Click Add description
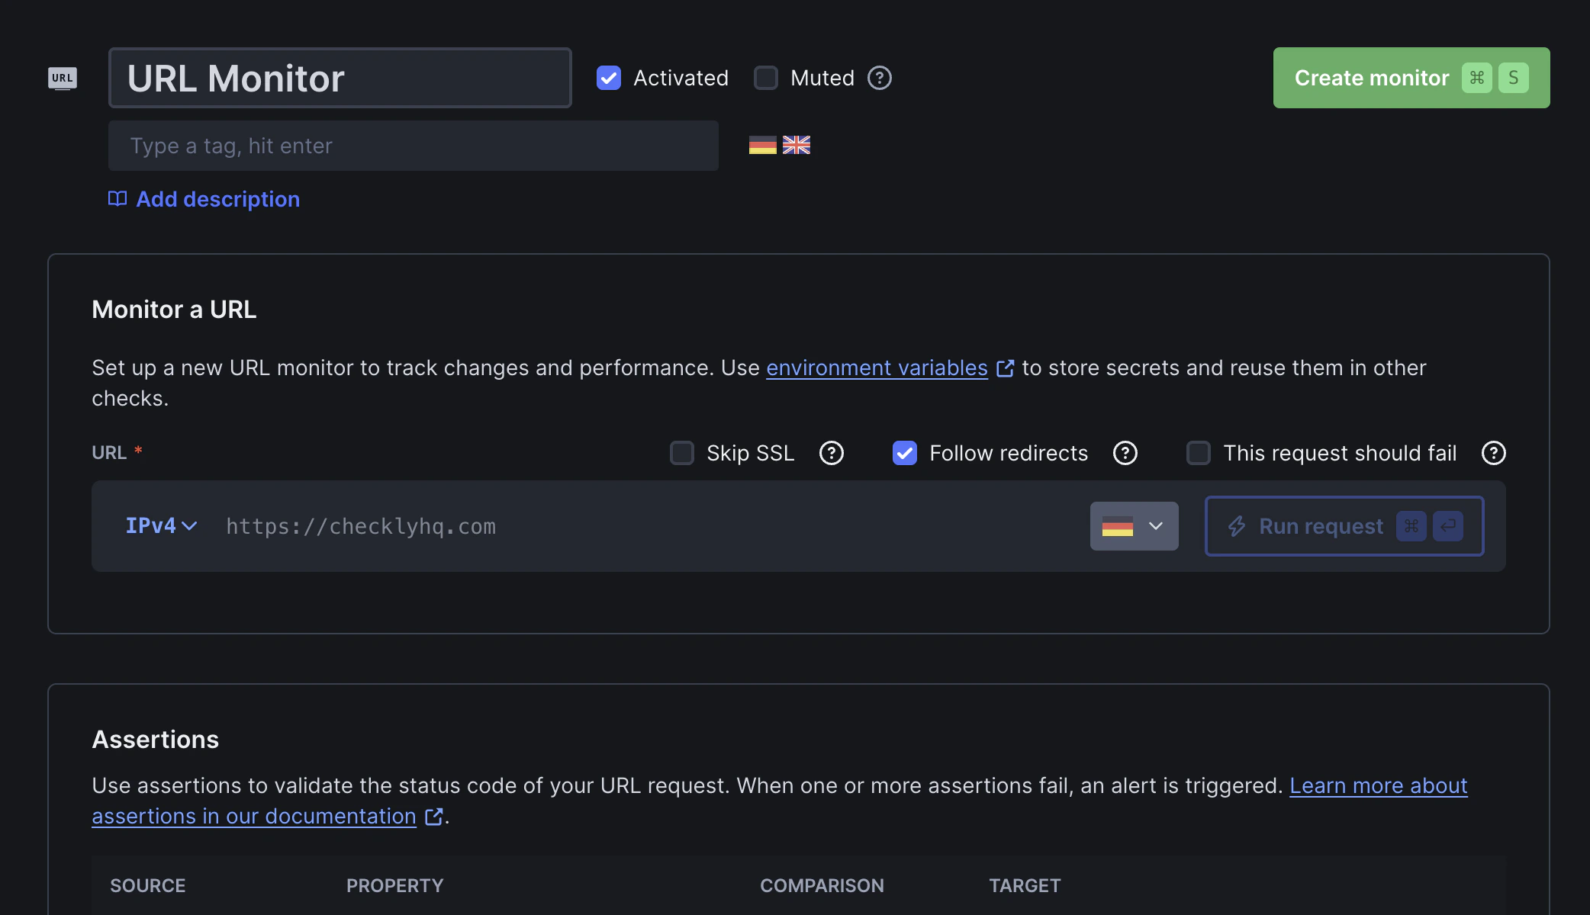1590x915 pixels. (217, 198)
